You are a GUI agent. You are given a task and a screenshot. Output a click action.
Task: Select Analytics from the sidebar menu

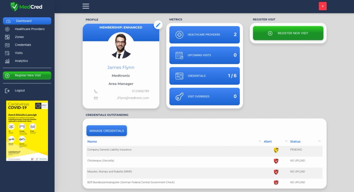pos(21,61)
